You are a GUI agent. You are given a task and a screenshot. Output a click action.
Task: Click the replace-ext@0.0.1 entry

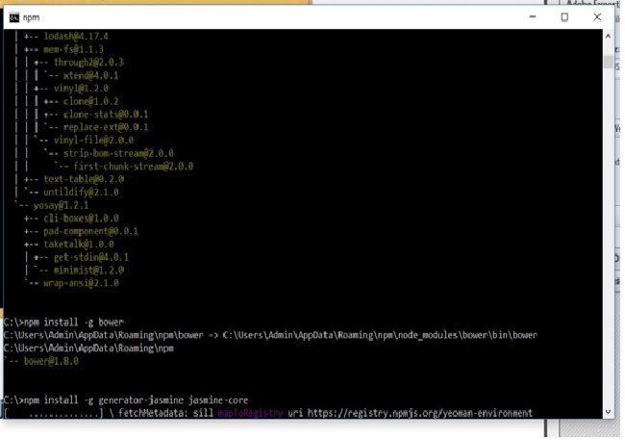click(106, 127)
